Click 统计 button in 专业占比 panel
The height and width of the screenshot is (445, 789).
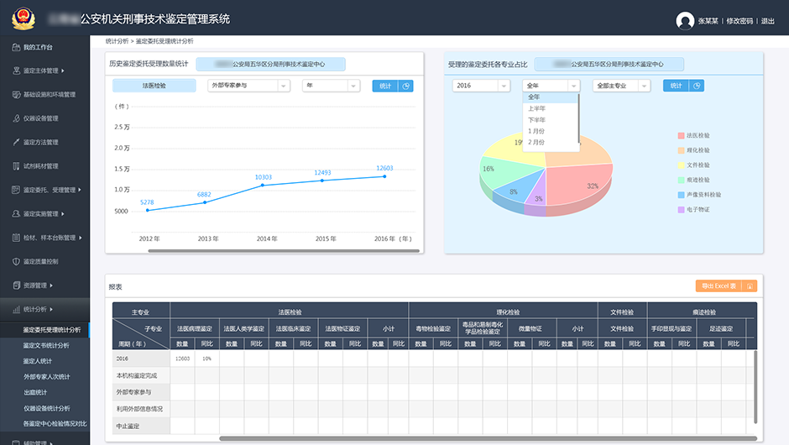(676, 86)
